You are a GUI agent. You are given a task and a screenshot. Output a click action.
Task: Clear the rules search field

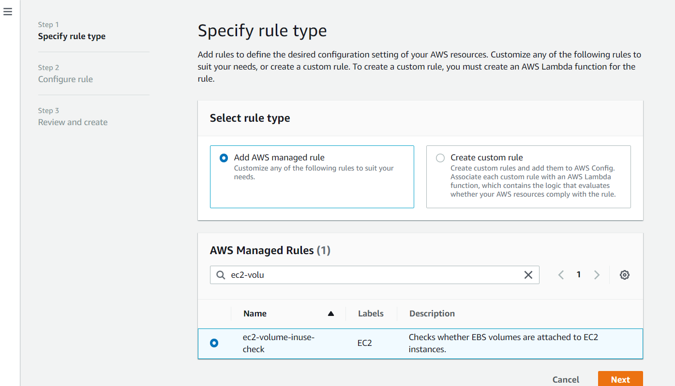tap(528, 275)
